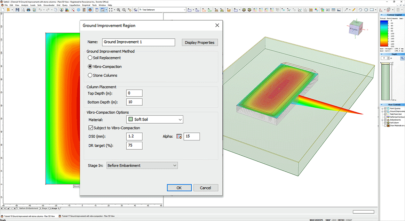Expand the Embankments tree node
The height and width of the screenshot is (221, 405).
(x=382, y=120)
